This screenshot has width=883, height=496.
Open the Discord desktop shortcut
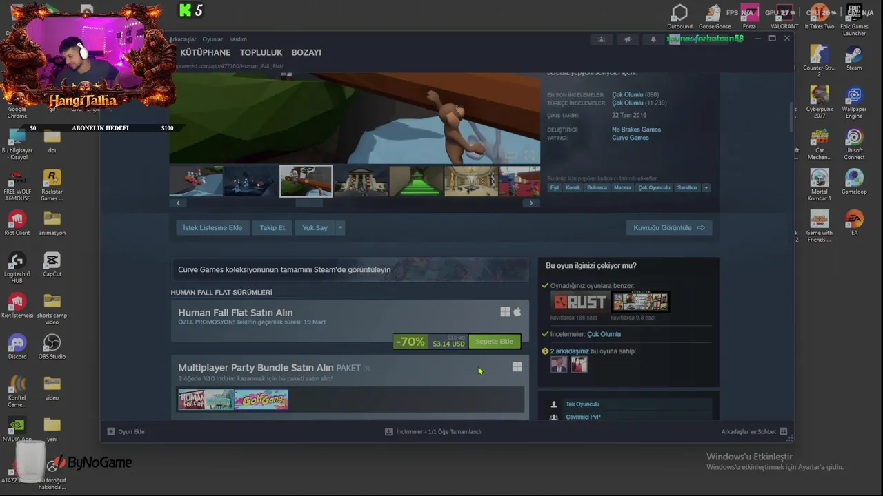(x=17, y=347)
